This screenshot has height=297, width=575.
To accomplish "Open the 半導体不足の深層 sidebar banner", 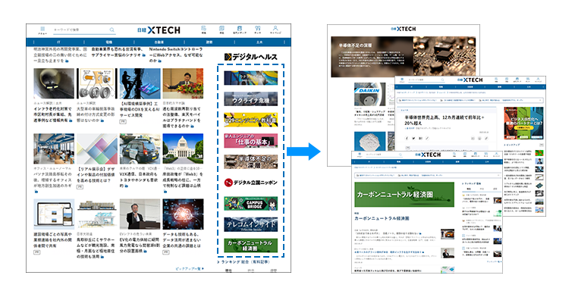I will [251, 161].
